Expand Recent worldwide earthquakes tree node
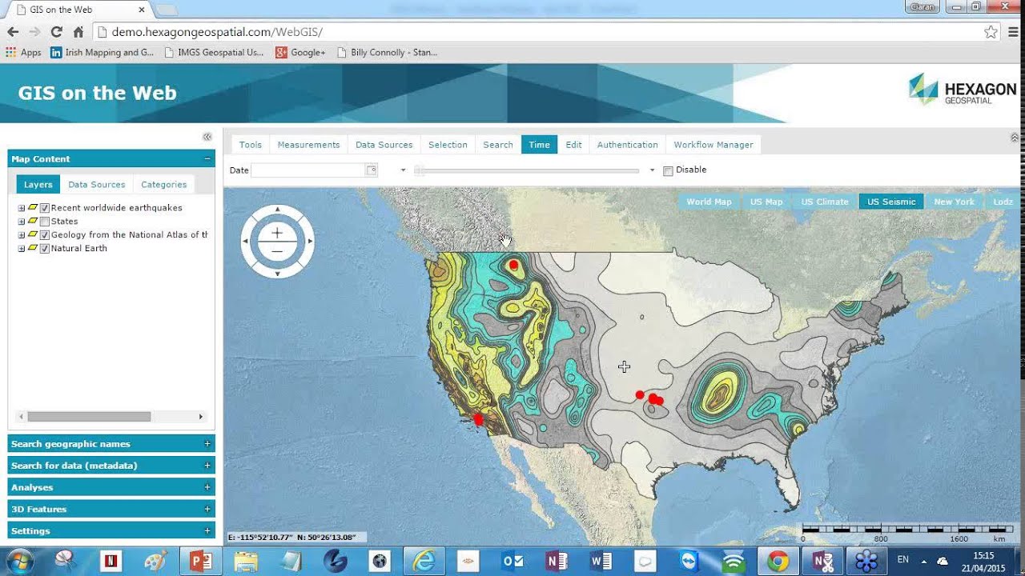The image size is (1025, 576). (x=22, y=208)
